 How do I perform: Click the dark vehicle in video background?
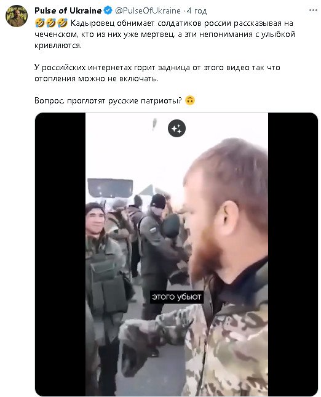110,188
